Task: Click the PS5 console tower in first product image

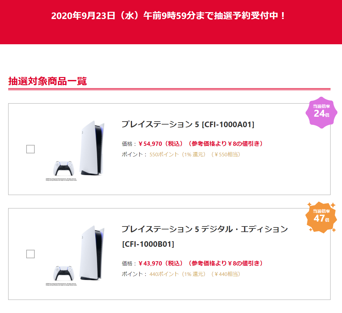Action: (92, 148)
